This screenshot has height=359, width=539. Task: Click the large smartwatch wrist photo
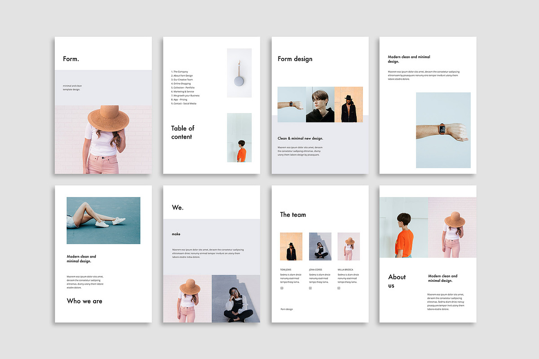tap(443, 130)
